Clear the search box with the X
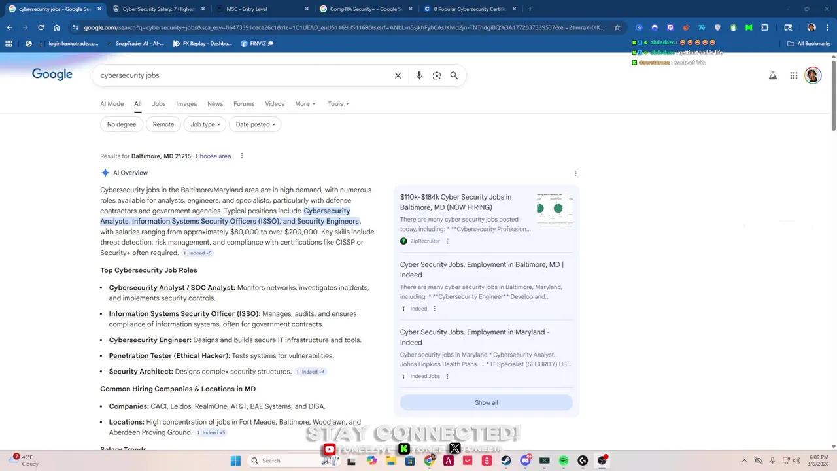The image size is (837, 471). 398,75
